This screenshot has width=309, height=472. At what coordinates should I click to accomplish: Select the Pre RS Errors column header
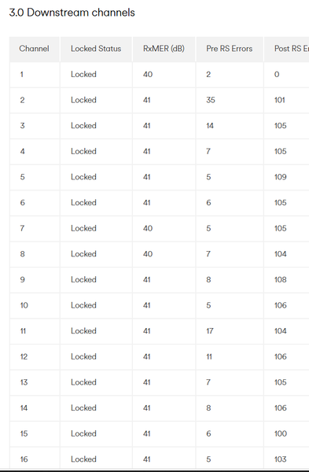tap(230, 49)
